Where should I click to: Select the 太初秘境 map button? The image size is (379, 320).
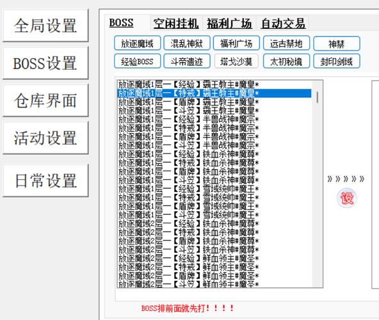286,61
